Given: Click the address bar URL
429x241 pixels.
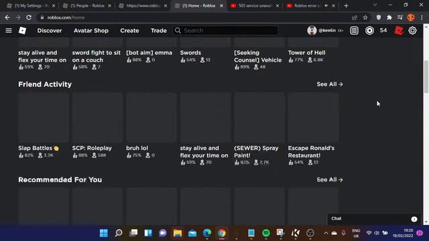Looking at the screenshot, I should click(x=66, y=17).
